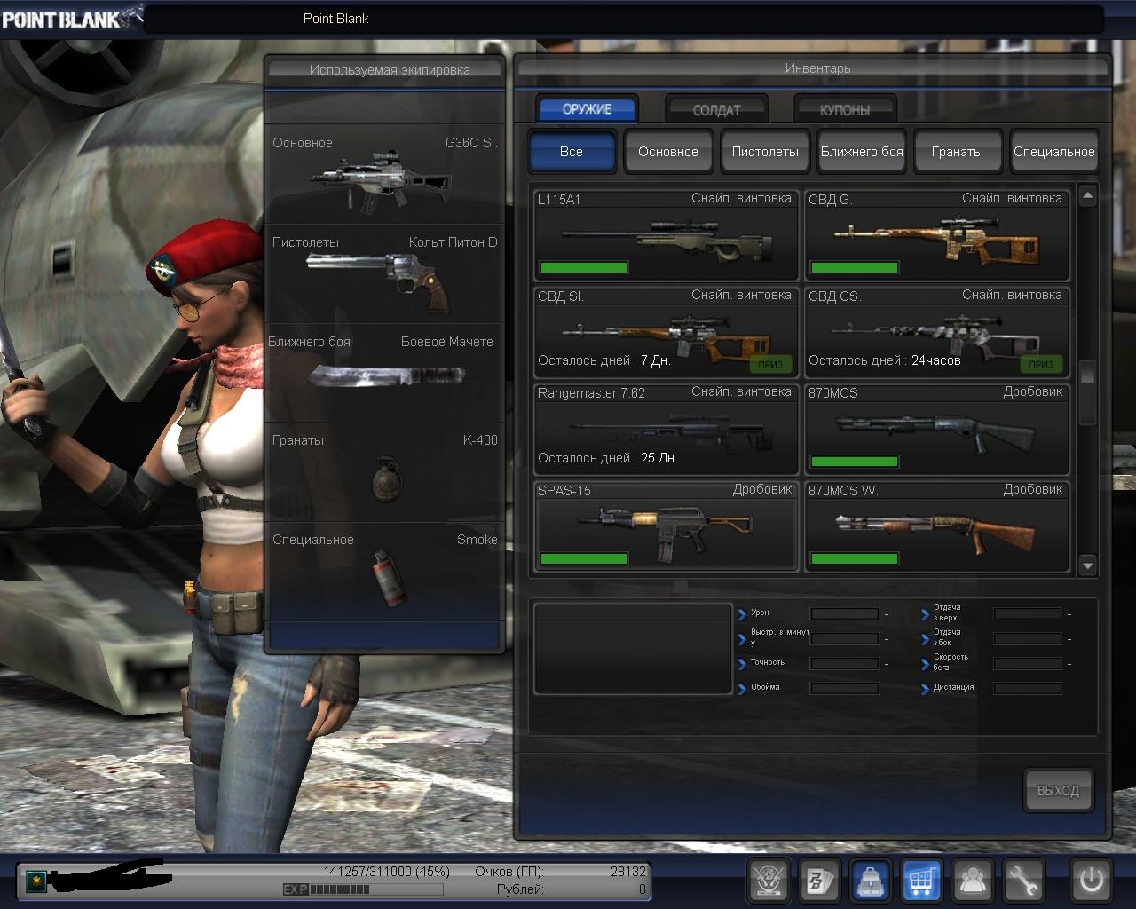Screen dimensions: 1136x909
Task: Open the clan emblem icon in bottom bar
Action: pos(768,881)
